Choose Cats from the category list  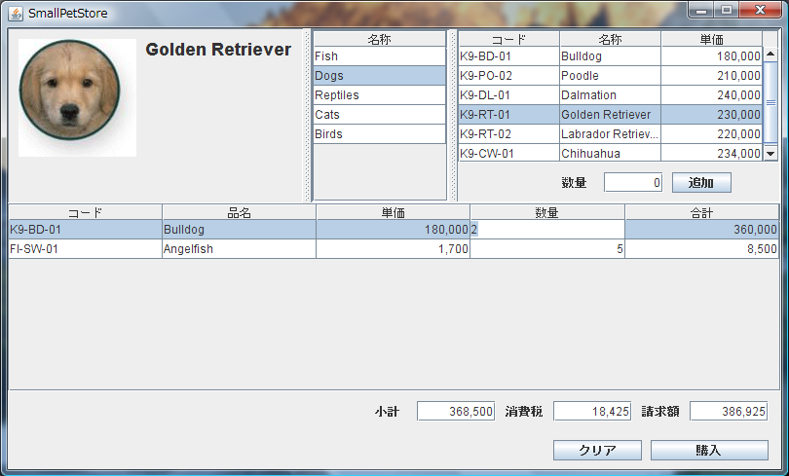click(x=378, y=115)
